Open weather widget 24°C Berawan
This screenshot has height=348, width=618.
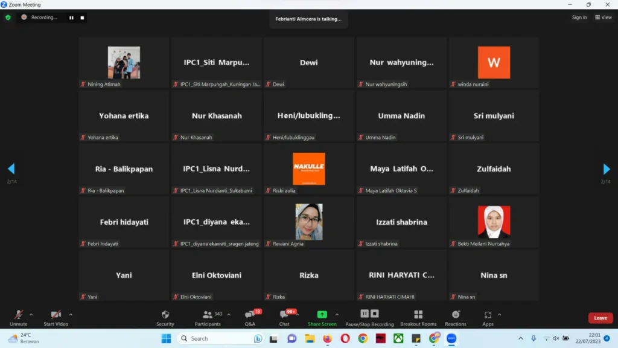[x=24, y=338]
